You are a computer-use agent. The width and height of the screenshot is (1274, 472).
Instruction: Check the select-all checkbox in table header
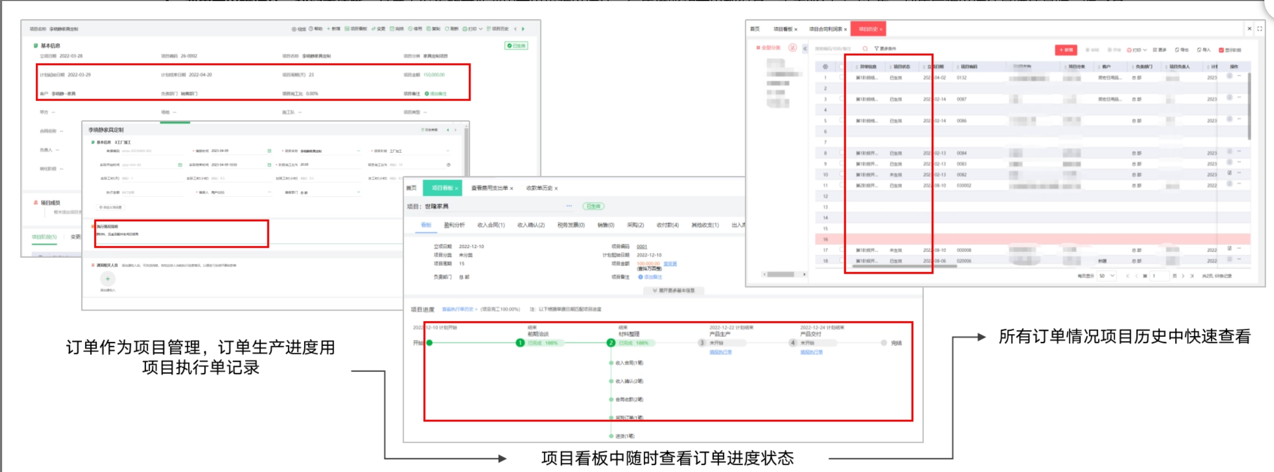tap(842, 67)
